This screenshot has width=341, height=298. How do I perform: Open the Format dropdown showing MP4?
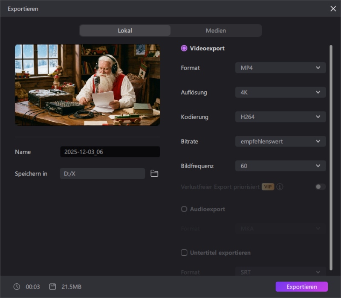pyautogui.click(x=280, y=68)
